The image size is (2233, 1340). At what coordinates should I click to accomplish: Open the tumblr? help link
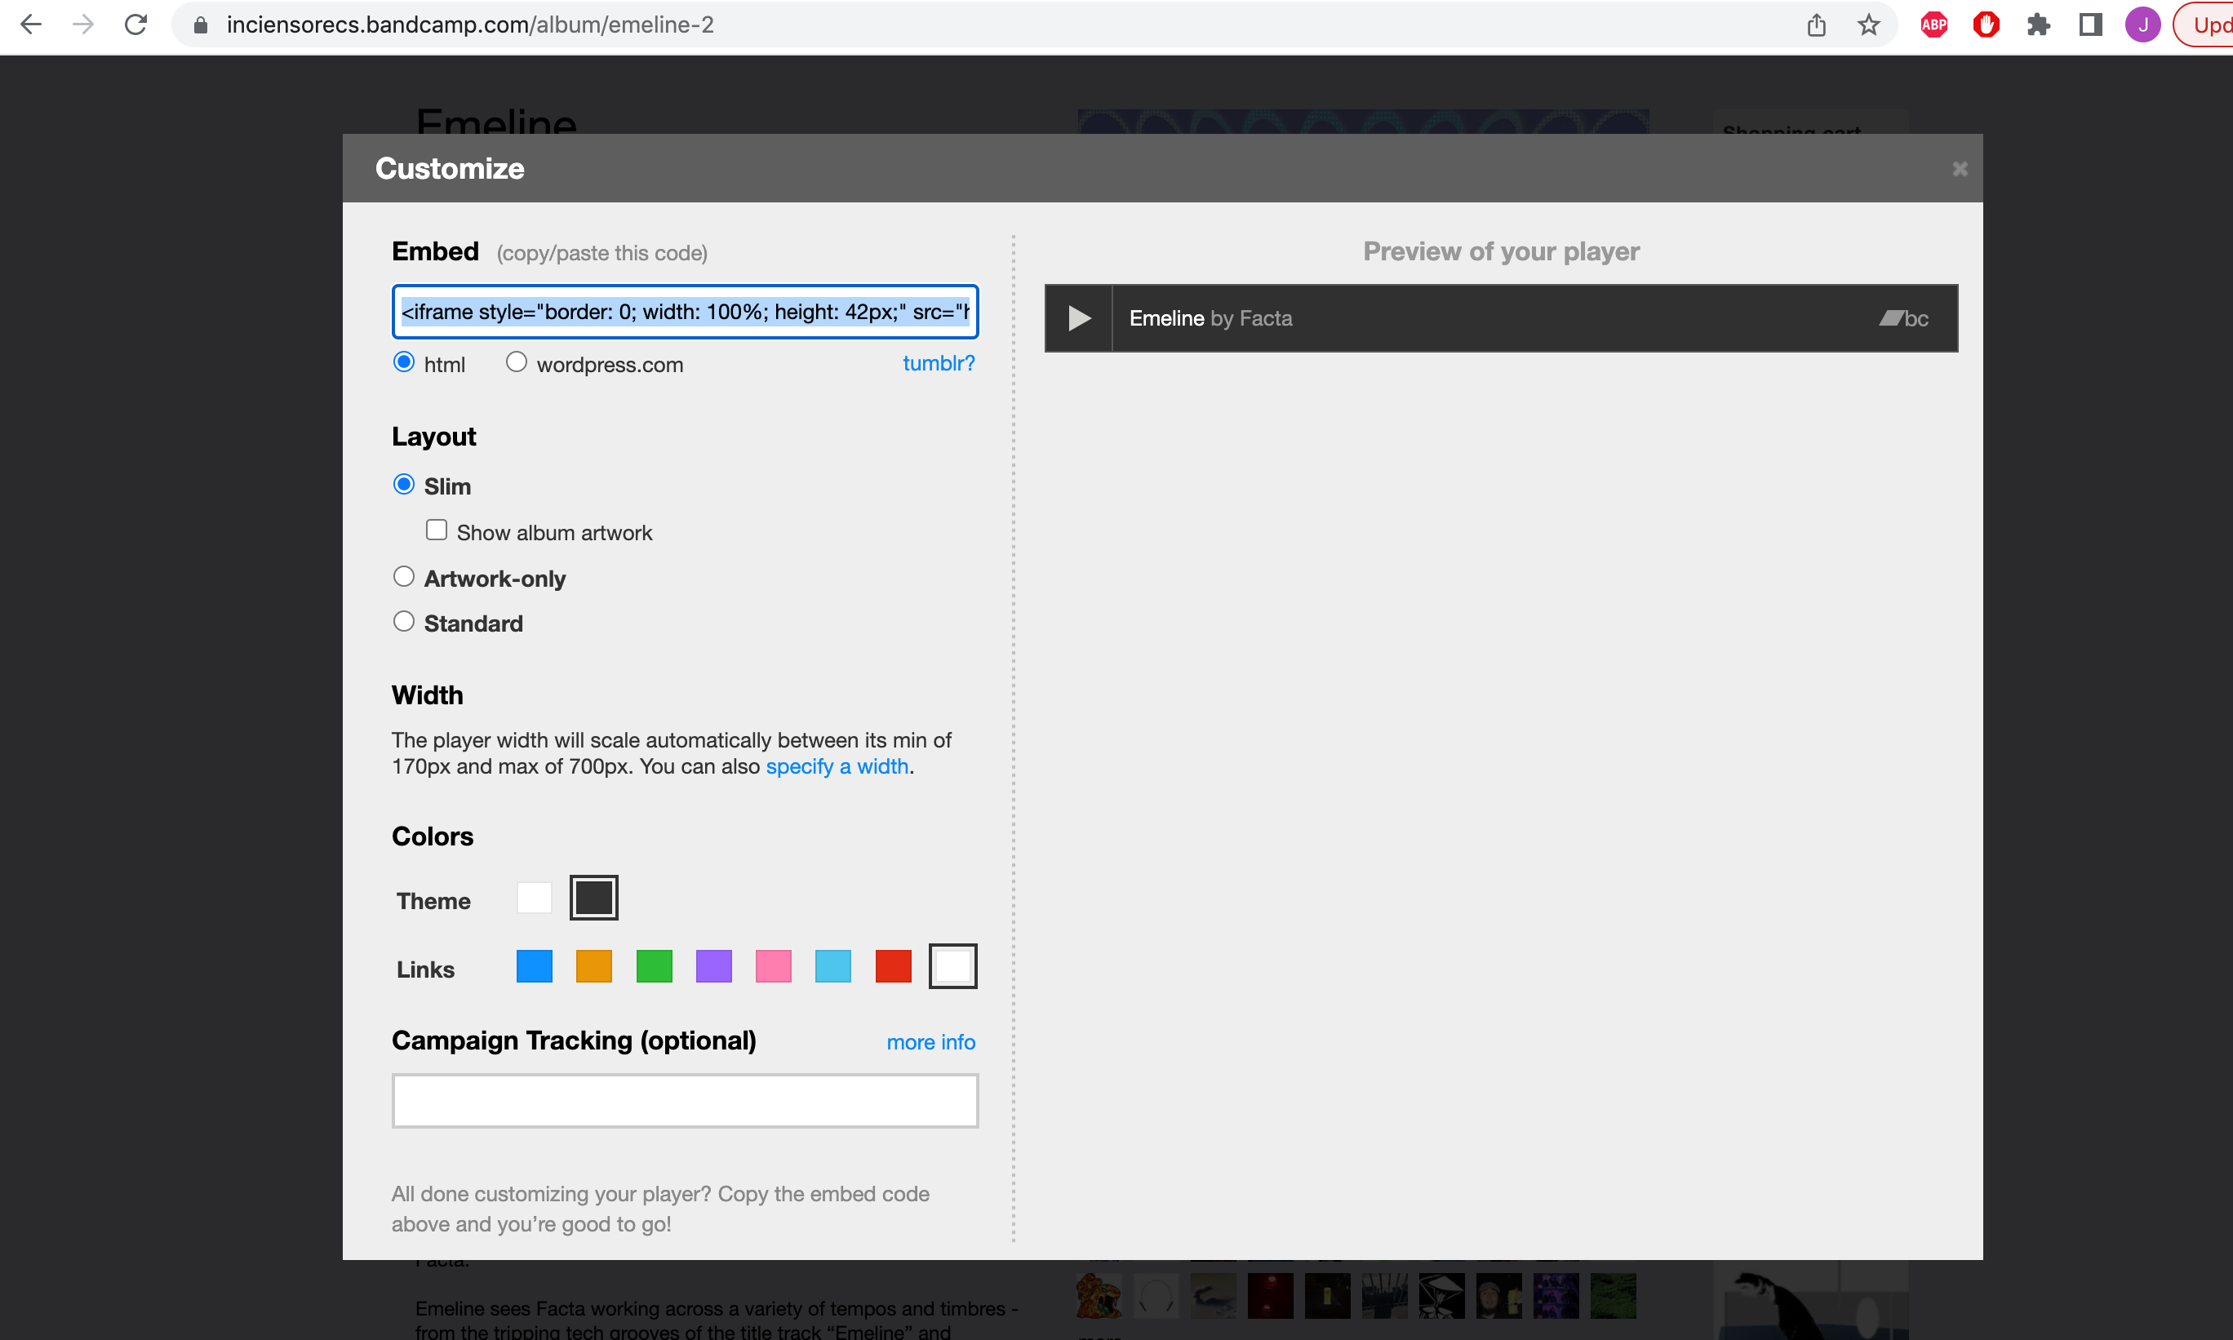(x=938, y=363)
